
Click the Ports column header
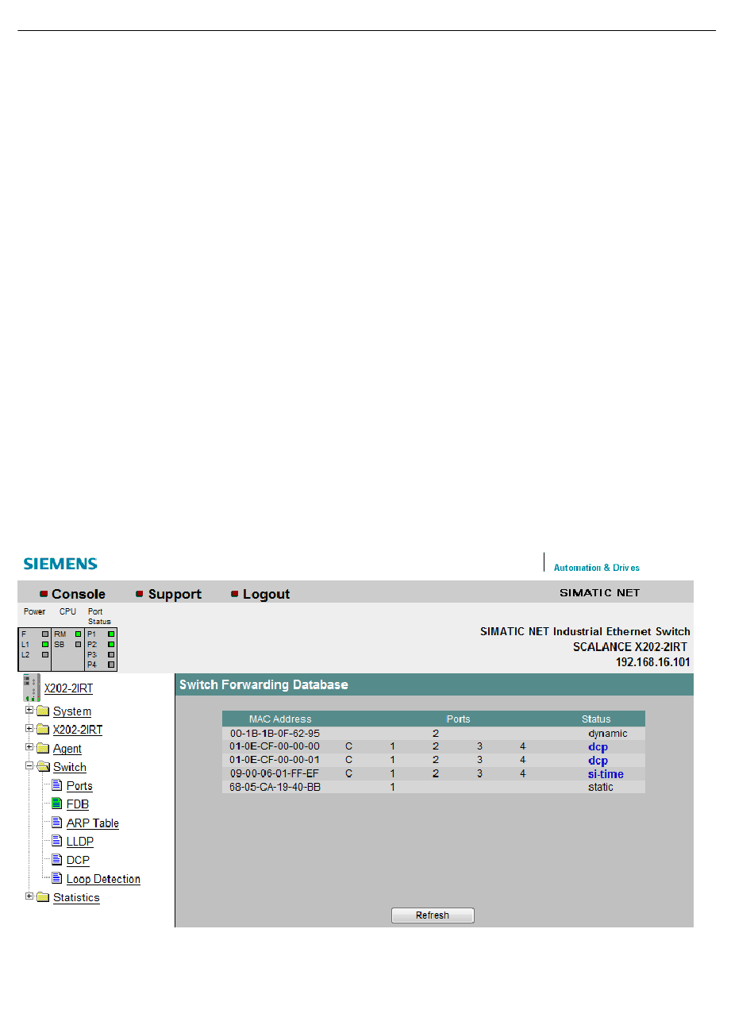click(x=458, y=719)
